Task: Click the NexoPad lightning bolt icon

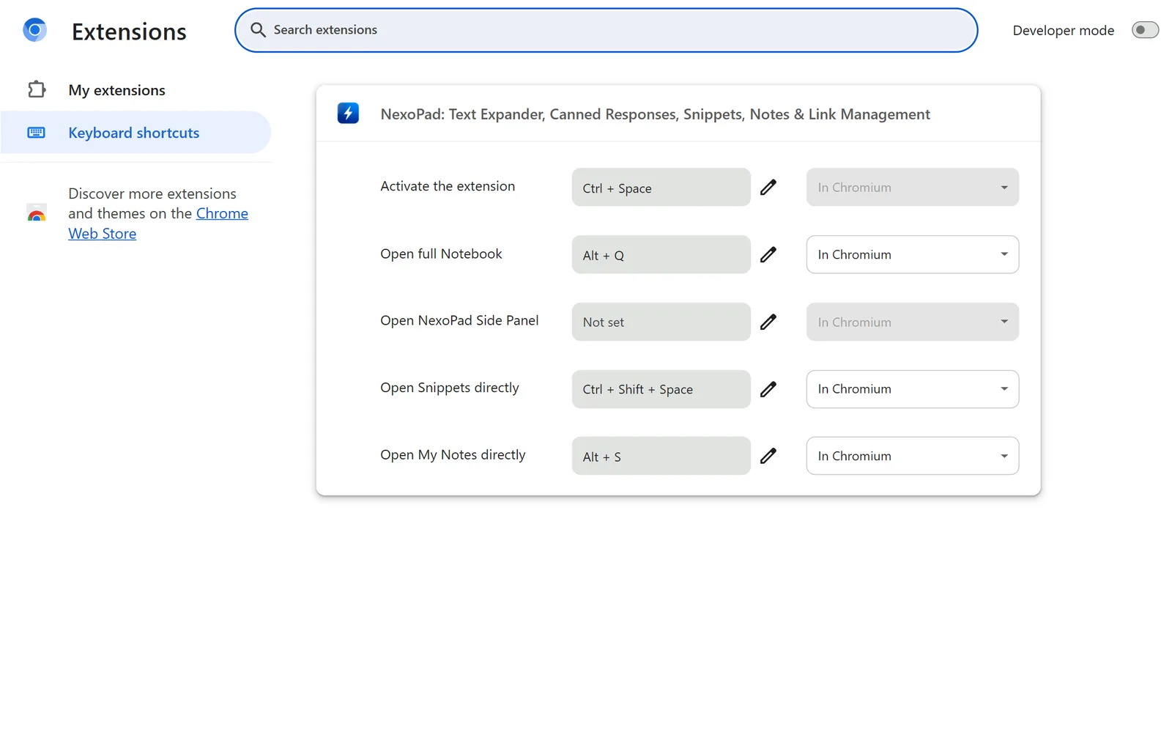Action: coord(348,114)
